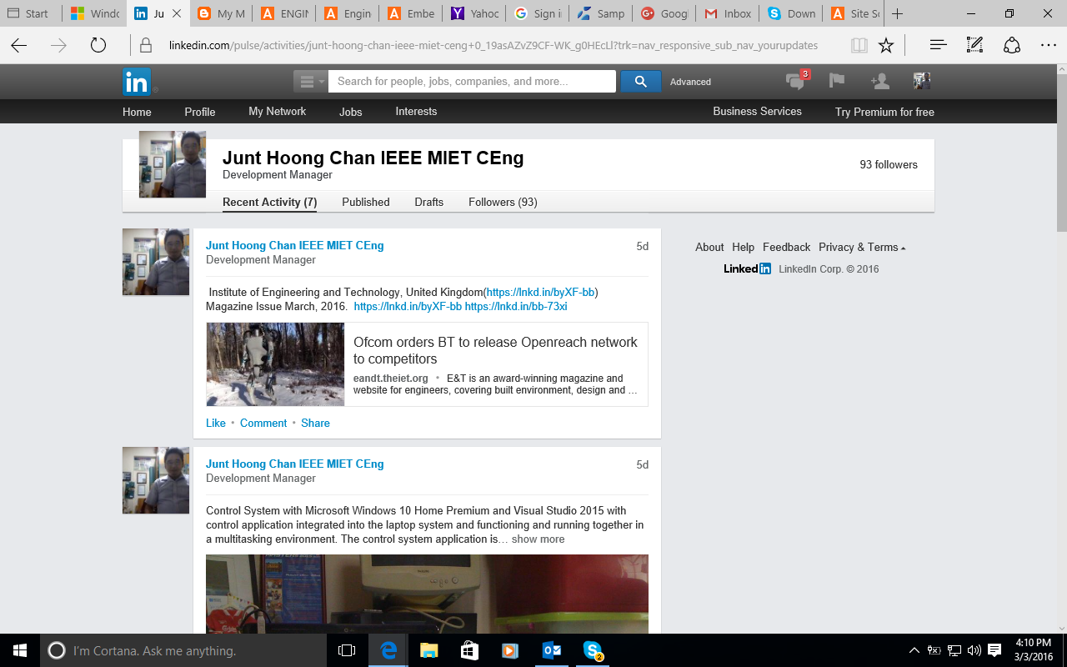
Task: Switch to the Windows tab
Action: (95, 13)
